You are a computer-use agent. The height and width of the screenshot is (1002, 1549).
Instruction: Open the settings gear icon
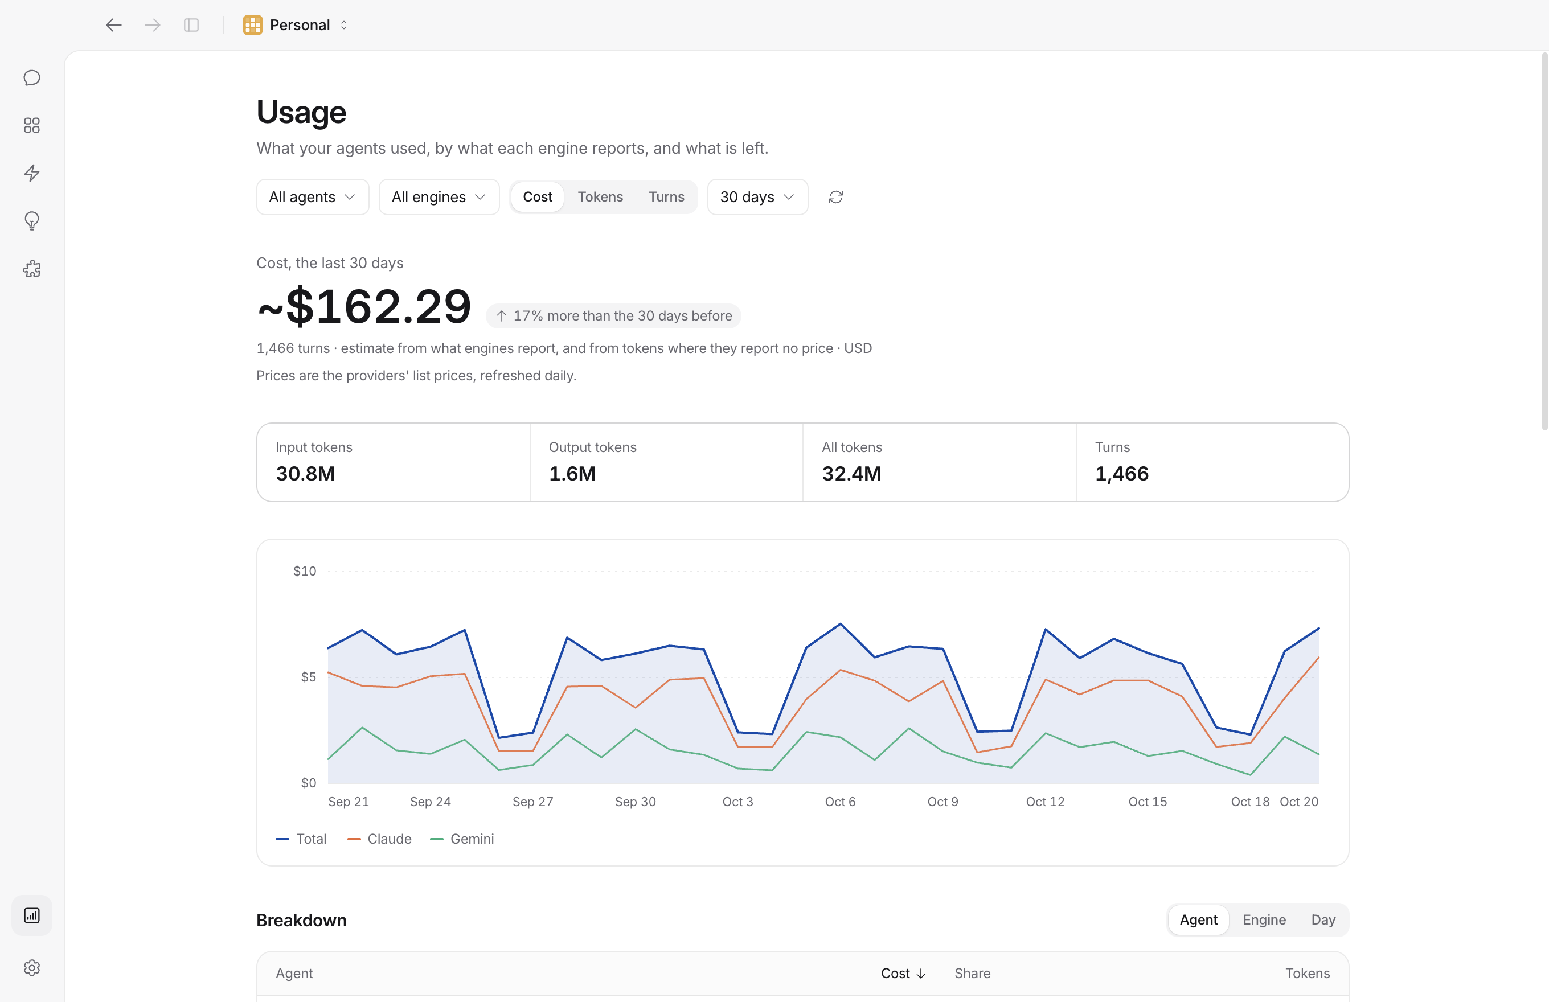tap(32, 967)
